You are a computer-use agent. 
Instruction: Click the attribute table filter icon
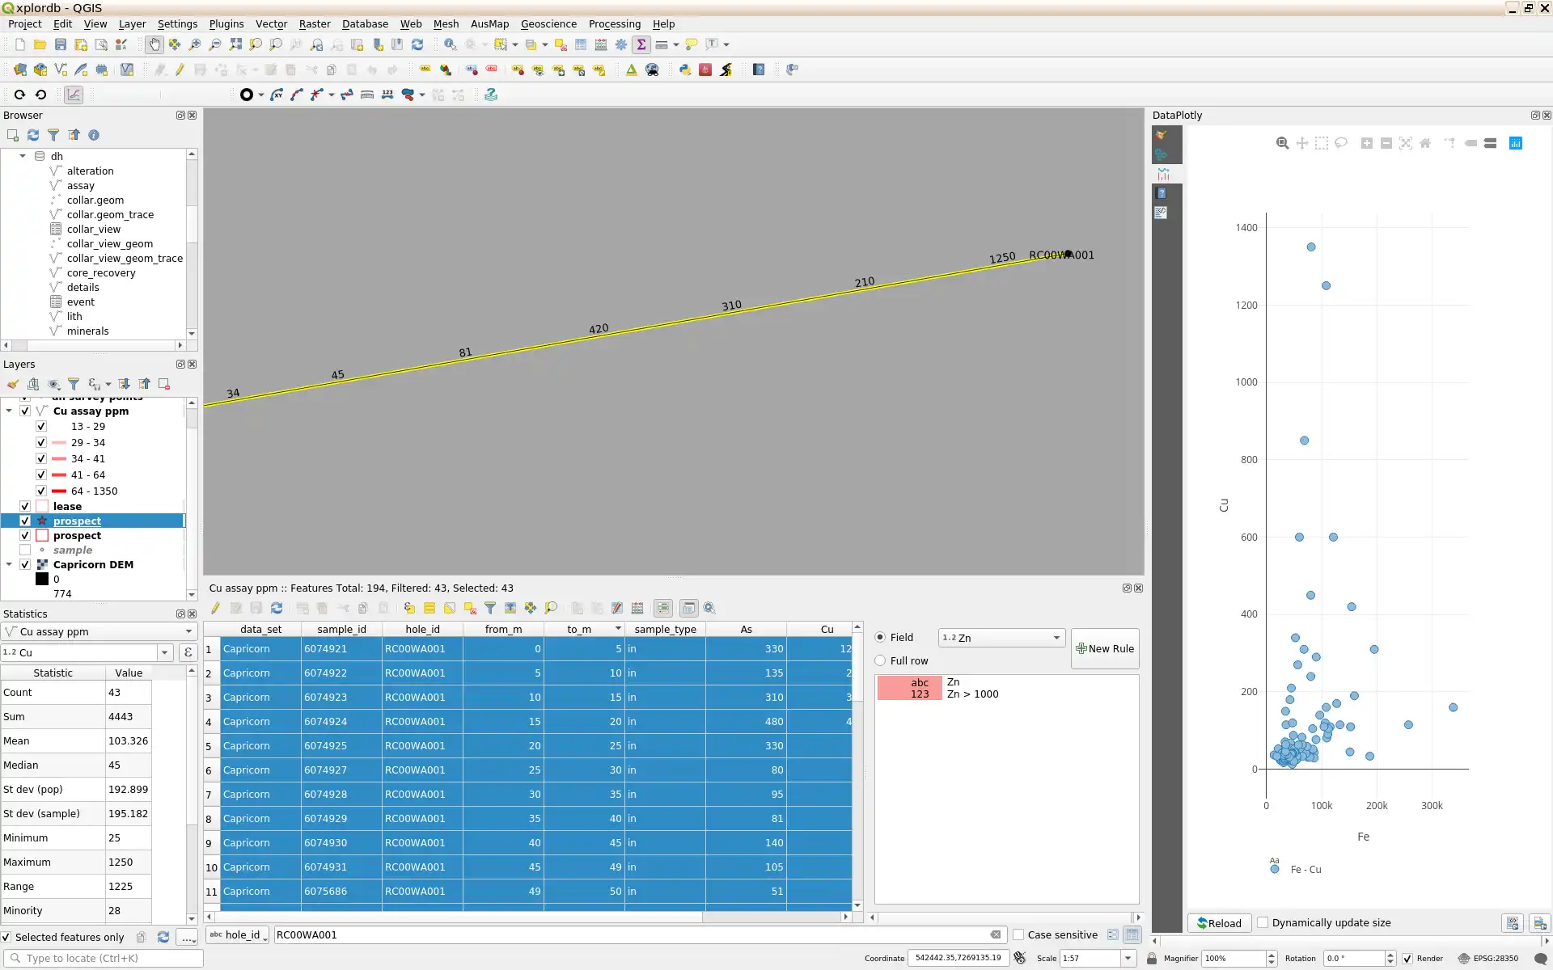point(489,607)
